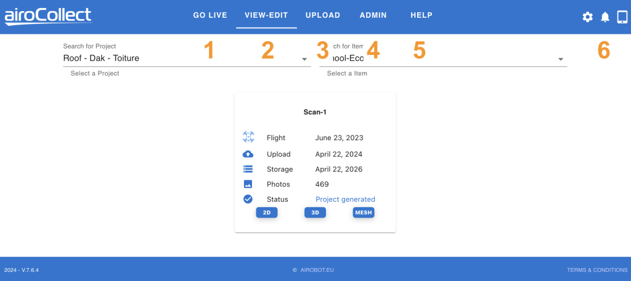Screen dimensions: 631x281
Task: Click the Project generated status link
Action: click(345, 199)
